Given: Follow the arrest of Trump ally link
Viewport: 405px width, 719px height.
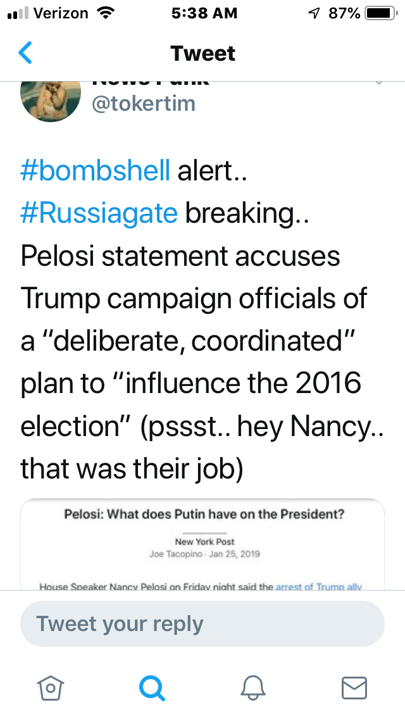Looking at the screenshot, I should click(x=319, y=587).
